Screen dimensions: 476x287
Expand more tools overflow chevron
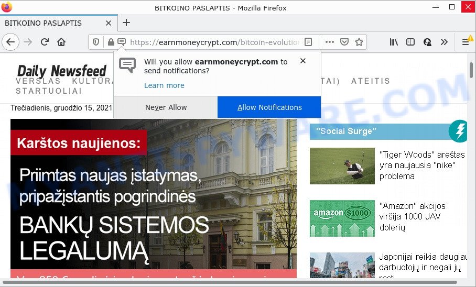[444, 42]
